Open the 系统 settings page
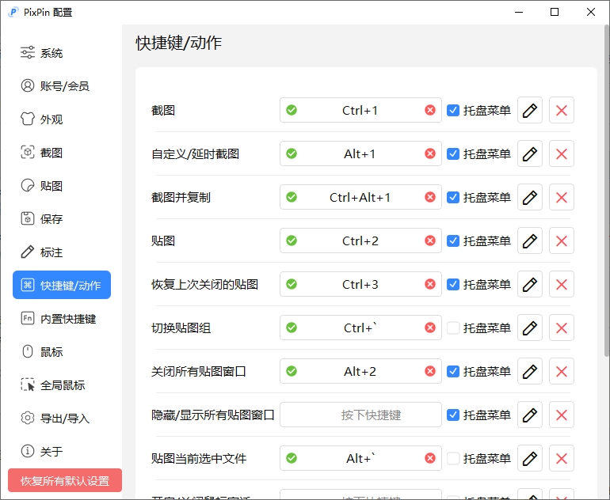The image size is (610, 500). (62, 52)
